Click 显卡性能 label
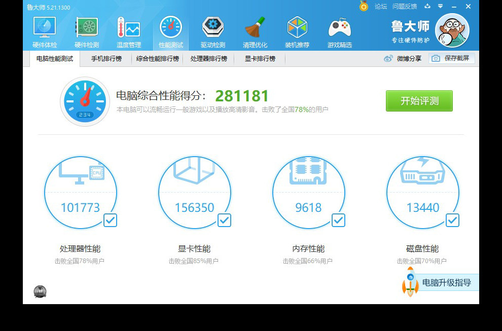The height and width of the screenshot is (331, 502). [x=194, y=249]
